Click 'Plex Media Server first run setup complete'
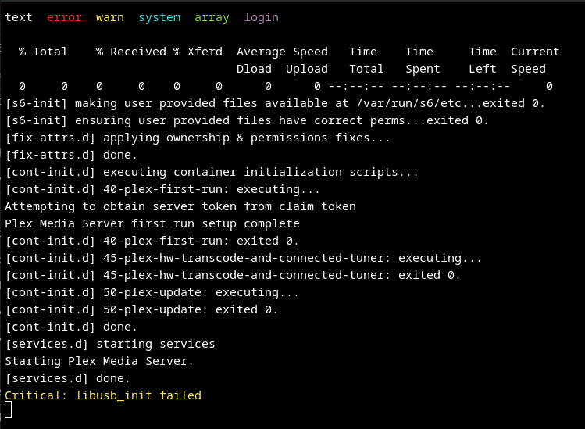Screen dimensions: 585x429 point(152,223)
